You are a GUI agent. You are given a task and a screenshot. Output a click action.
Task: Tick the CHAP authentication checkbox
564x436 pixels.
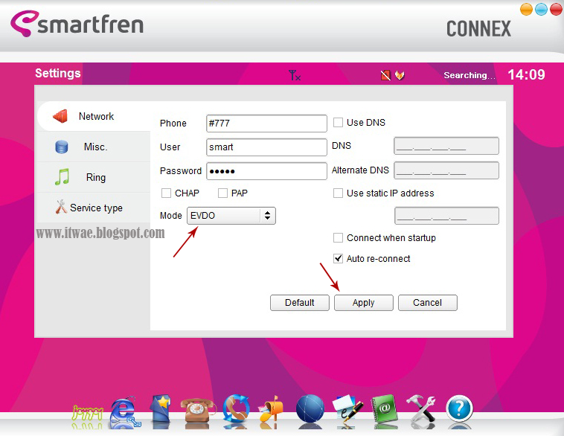(x=166, y=193)
